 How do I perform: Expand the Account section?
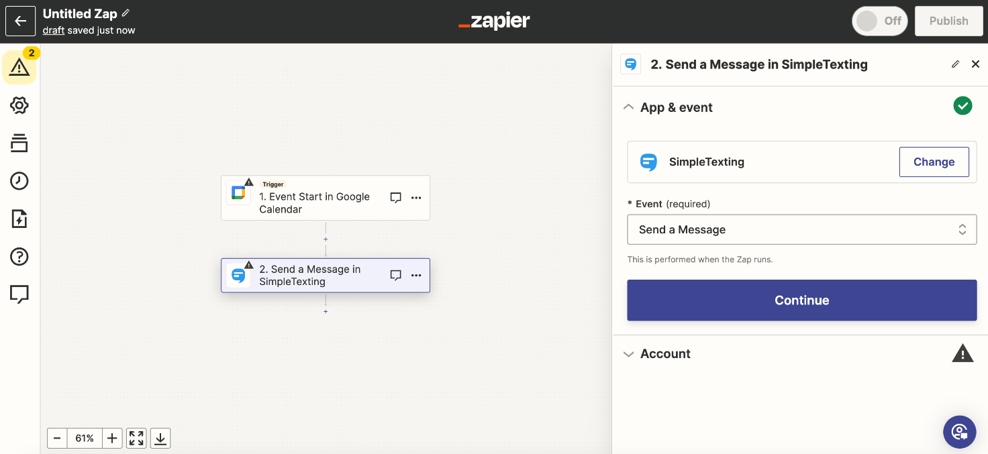628,354
